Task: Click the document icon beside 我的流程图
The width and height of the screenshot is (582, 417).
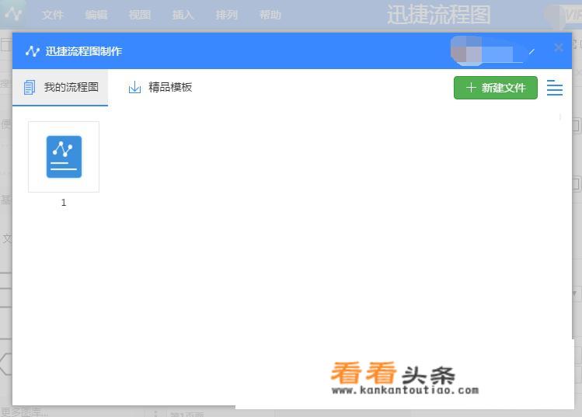Action: pyautogui.click(x=30, y=88)
